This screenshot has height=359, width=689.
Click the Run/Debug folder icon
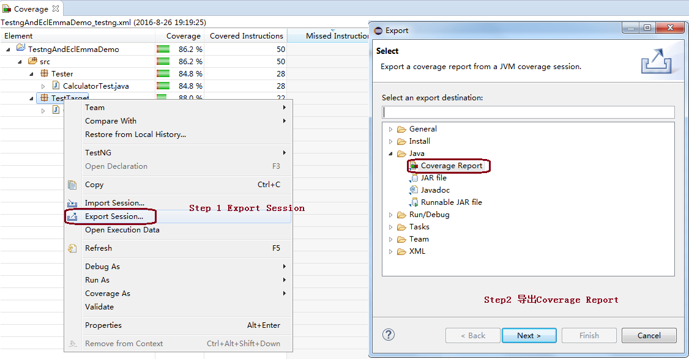click(401, 215)
